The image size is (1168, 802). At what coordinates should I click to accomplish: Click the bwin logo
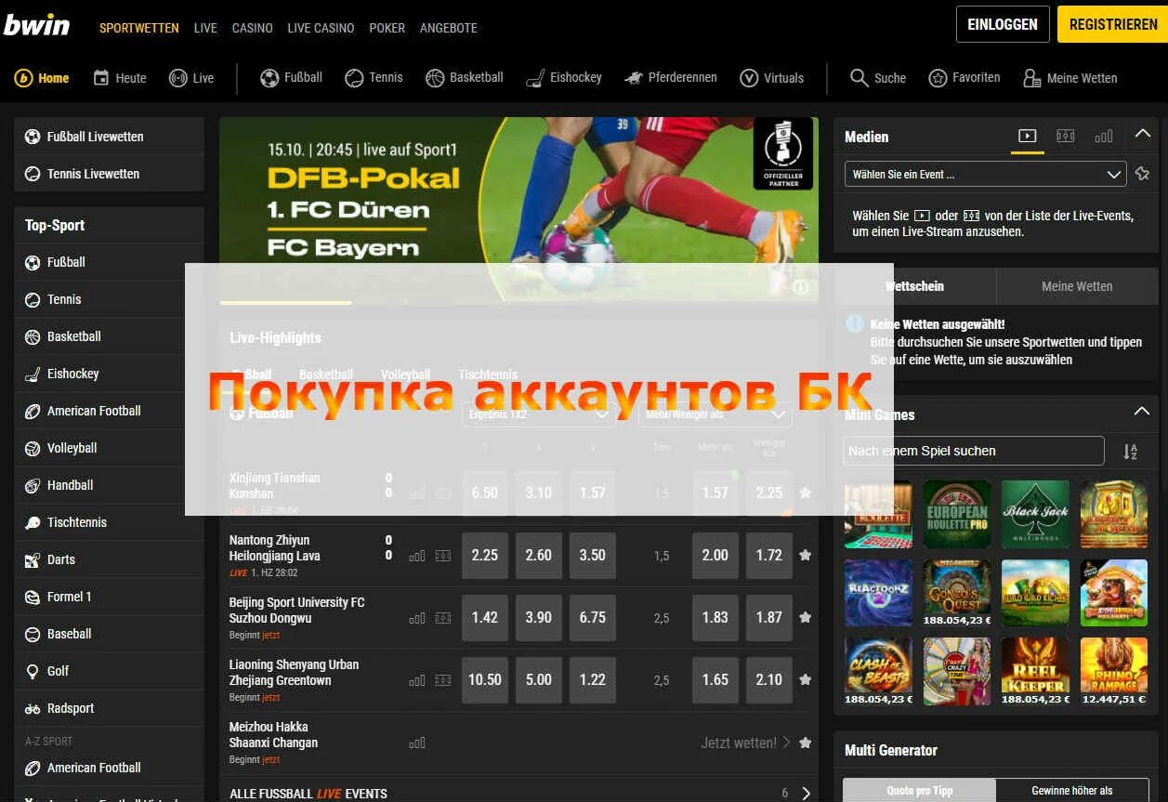(x=37, y=25)
